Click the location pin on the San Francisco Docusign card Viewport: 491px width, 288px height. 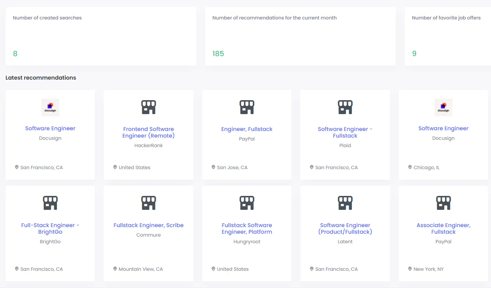coord(17,167)
